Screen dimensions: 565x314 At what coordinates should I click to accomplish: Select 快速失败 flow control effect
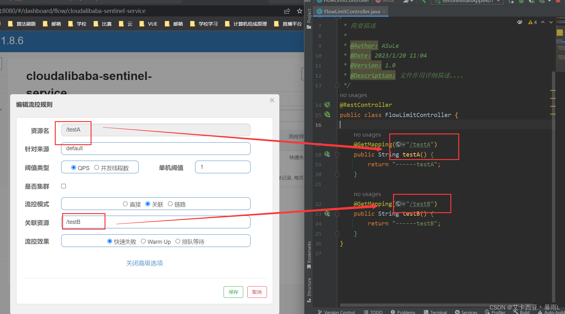tap(110, 241)
